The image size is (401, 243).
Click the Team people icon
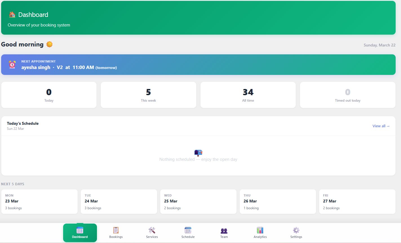pyautogui.click(x=224, y=230)
